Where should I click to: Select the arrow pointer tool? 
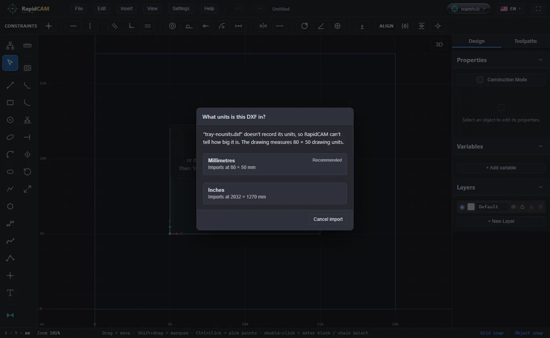click(x=10, y=63)
